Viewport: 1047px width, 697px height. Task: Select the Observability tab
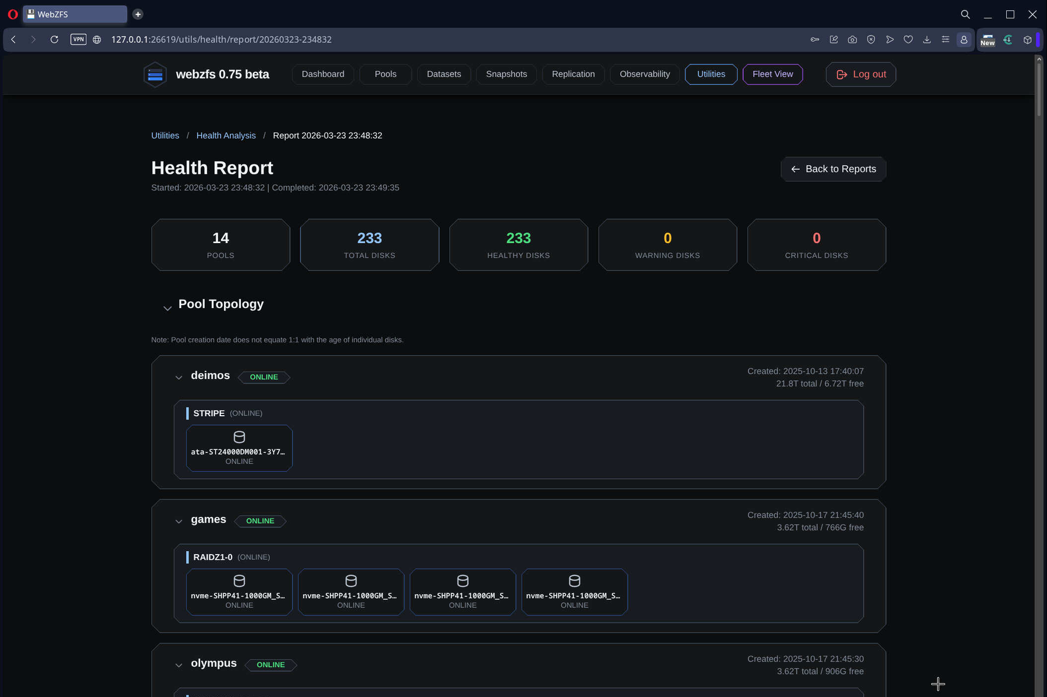click(644, 74)
